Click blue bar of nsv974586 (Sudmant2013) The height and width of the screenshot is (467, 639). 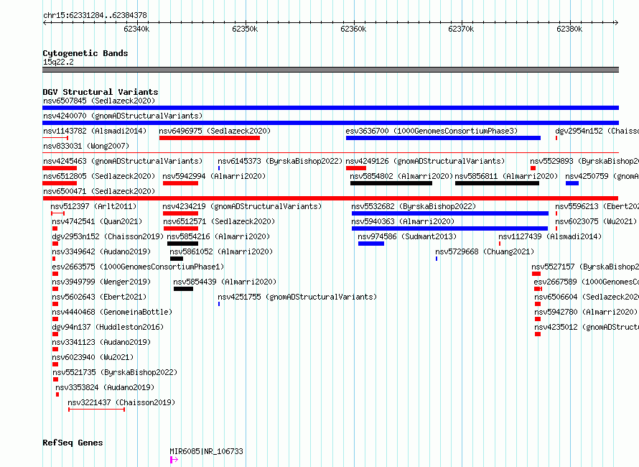pos(371,244)
